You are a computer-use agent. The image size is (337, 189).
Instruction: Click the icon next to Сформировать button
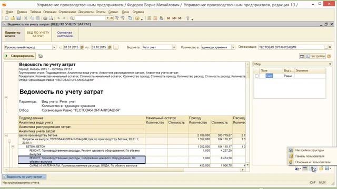[x=41, y=56]
